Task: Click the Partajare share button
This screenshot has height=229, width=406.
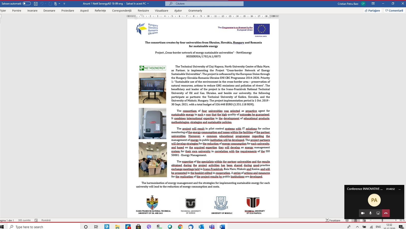Action: pyautogui.click(x=372, y=11)
